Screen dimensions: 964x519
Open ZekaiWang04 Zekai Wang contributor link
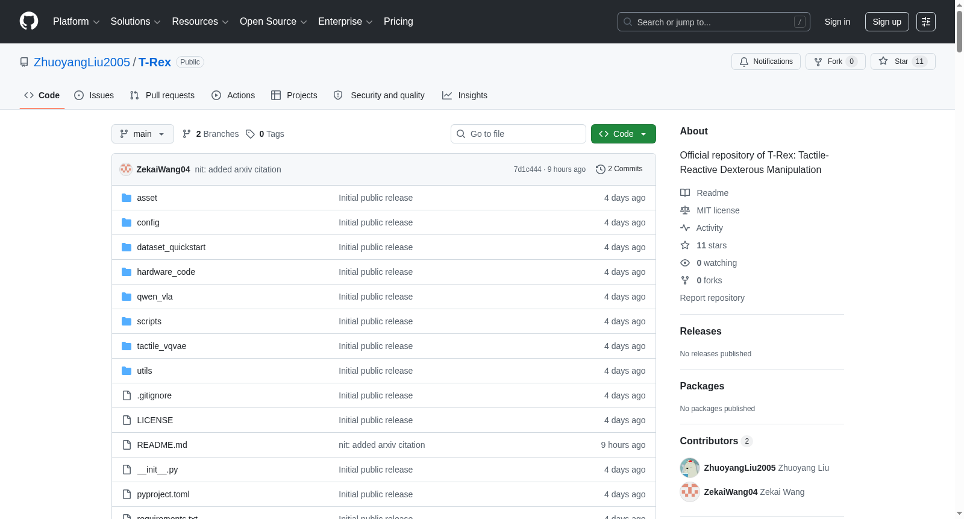pos(754,492)
